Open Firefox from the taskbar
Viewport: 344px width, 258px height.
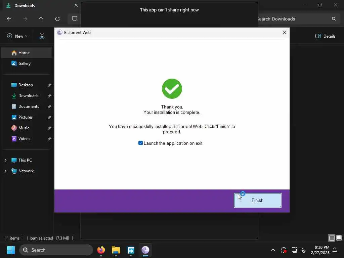pos(101,250)
